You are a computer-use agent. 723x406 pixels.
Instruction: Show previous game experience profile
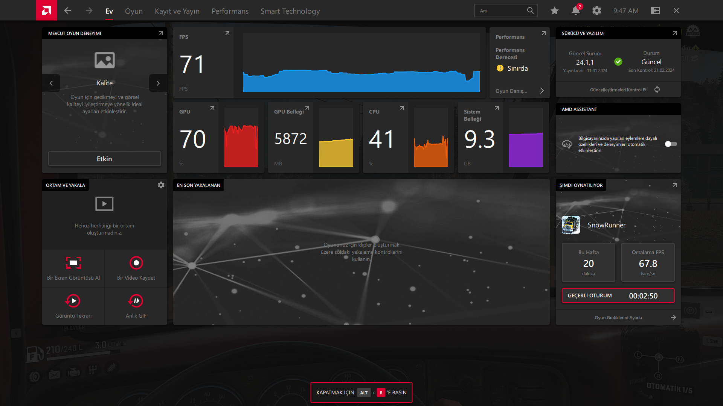click(x=51, y=83)
